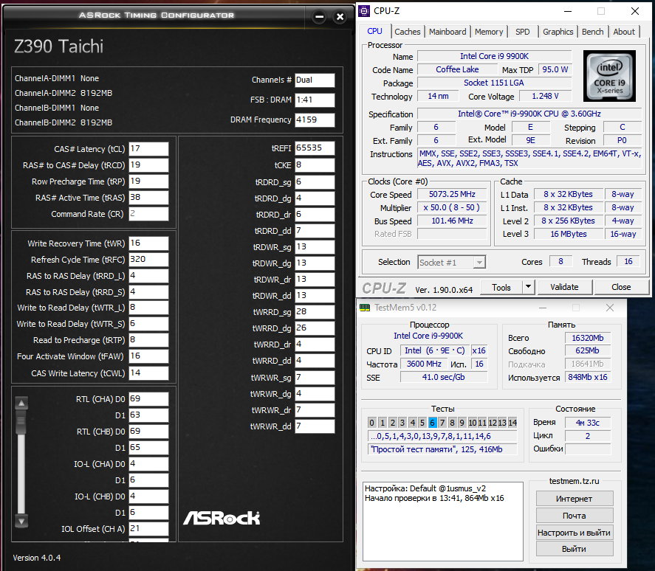Click the tREFI field showing 65535
The image size is (655, 571).
[x=315, y=148]
